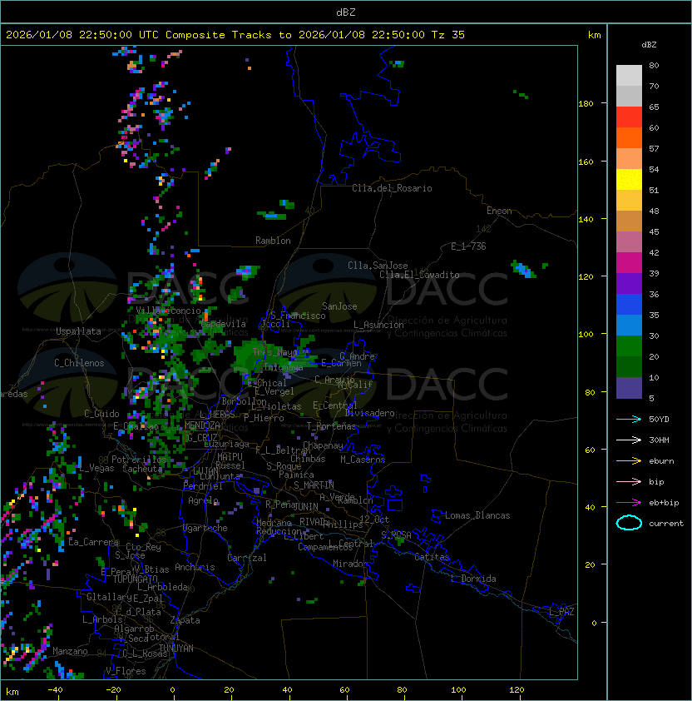Screen dimensions: 692x701
Task: Pick the bright green 20-30 dBZ swatch
Action: (629, 346)
